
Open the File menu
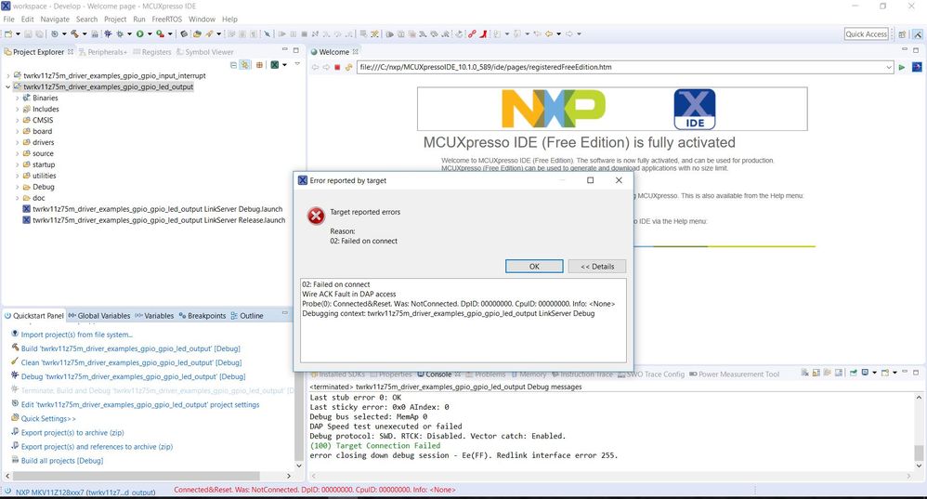pos(9,19)
